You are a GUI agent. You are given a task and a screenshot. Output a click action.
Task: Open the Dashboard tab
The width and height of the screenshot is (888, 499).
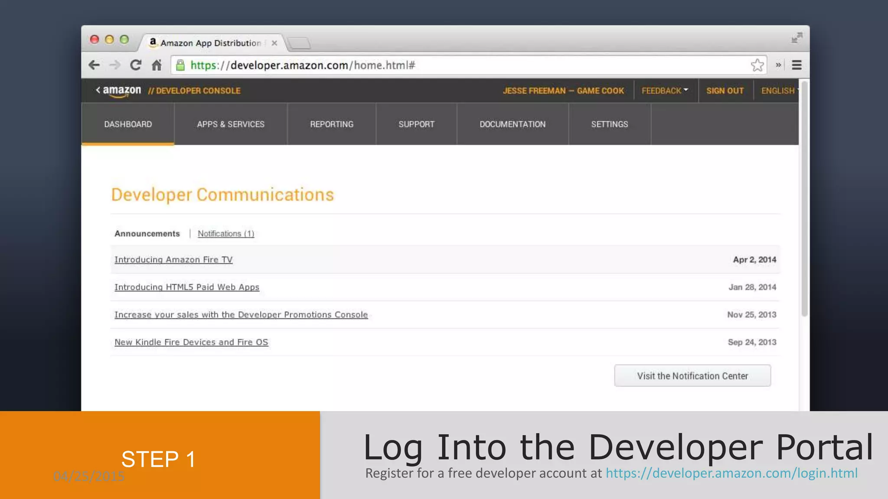[x=128, y=124]
